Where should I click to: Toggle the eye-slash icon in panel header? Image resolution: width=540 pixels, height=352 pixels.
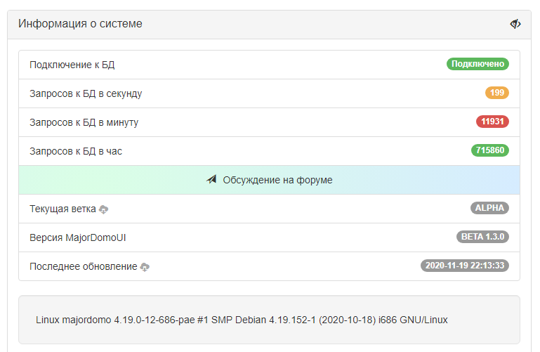coord(515,24)
